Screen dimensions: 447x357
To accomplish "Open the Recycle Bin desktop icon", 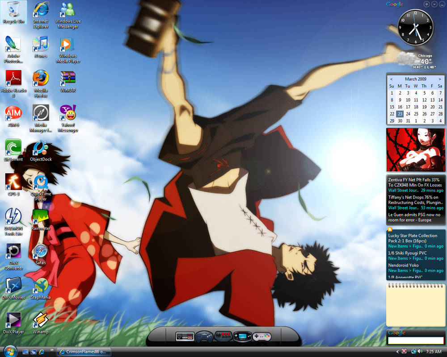I will 13,13.
